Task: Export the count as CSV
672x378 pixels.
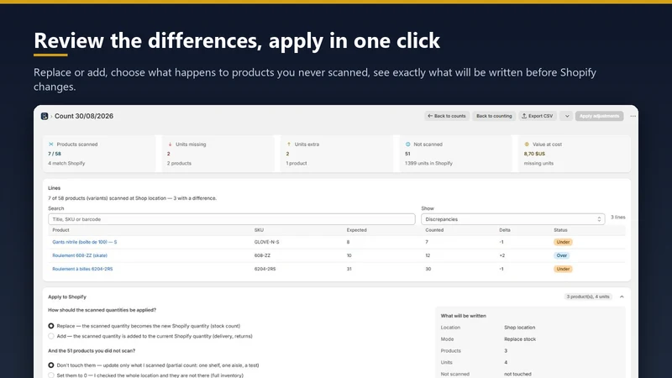Action: [x=537, y=116]
